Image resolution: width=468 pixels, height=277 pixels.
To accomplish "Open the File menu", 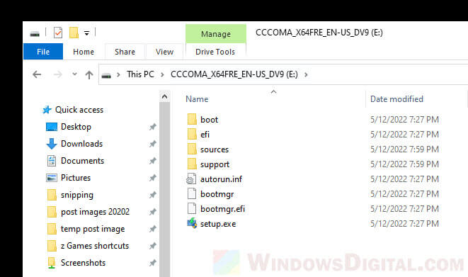I will (43, 52).
